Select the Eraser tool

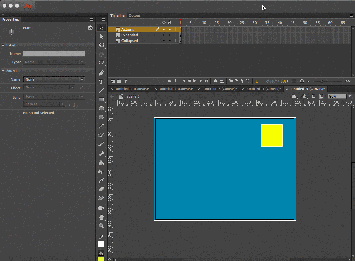click(x=101, y=189)
